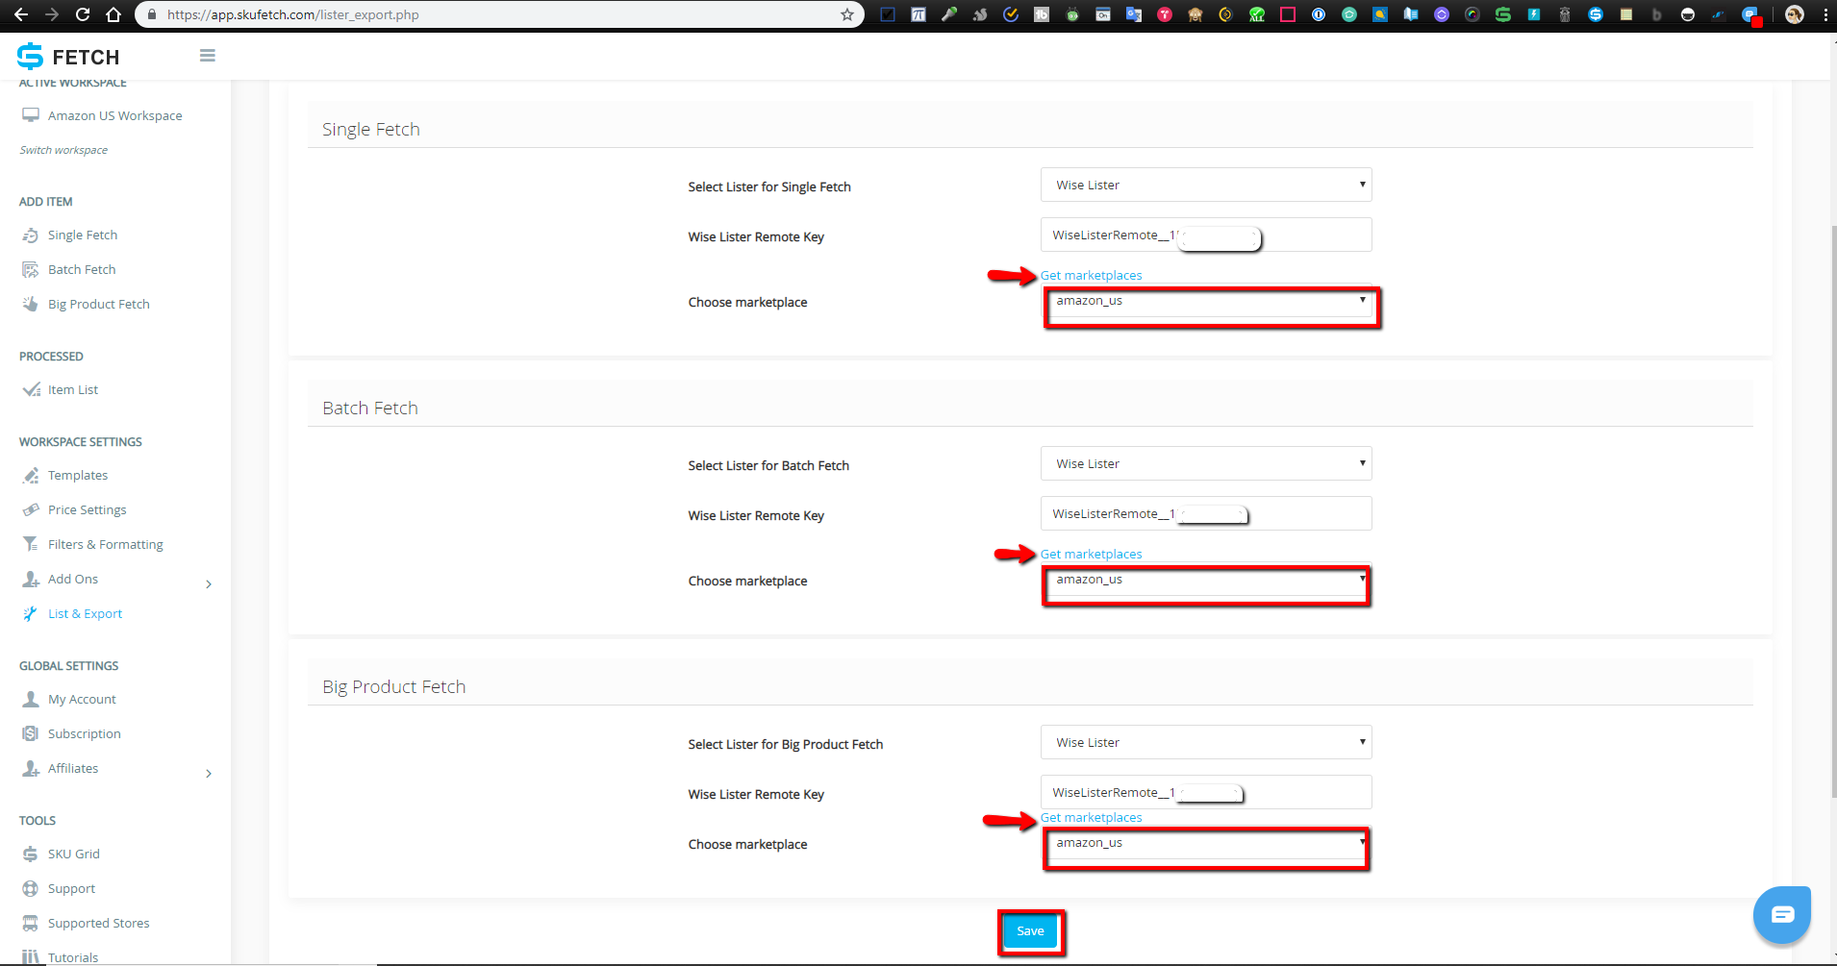The width and height of the screenshot is (1837, 966).
Task: Click the browser address bar URL
Action: 293,14
